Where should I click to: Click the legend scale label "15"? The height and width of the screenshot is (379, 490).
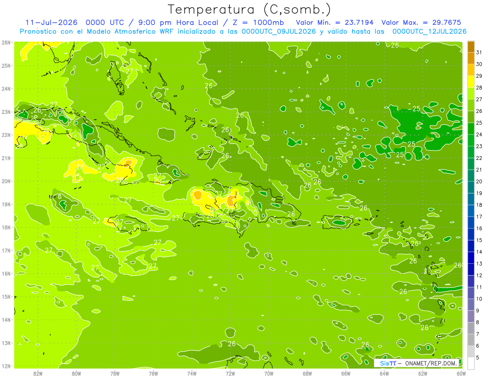[479, 240]
